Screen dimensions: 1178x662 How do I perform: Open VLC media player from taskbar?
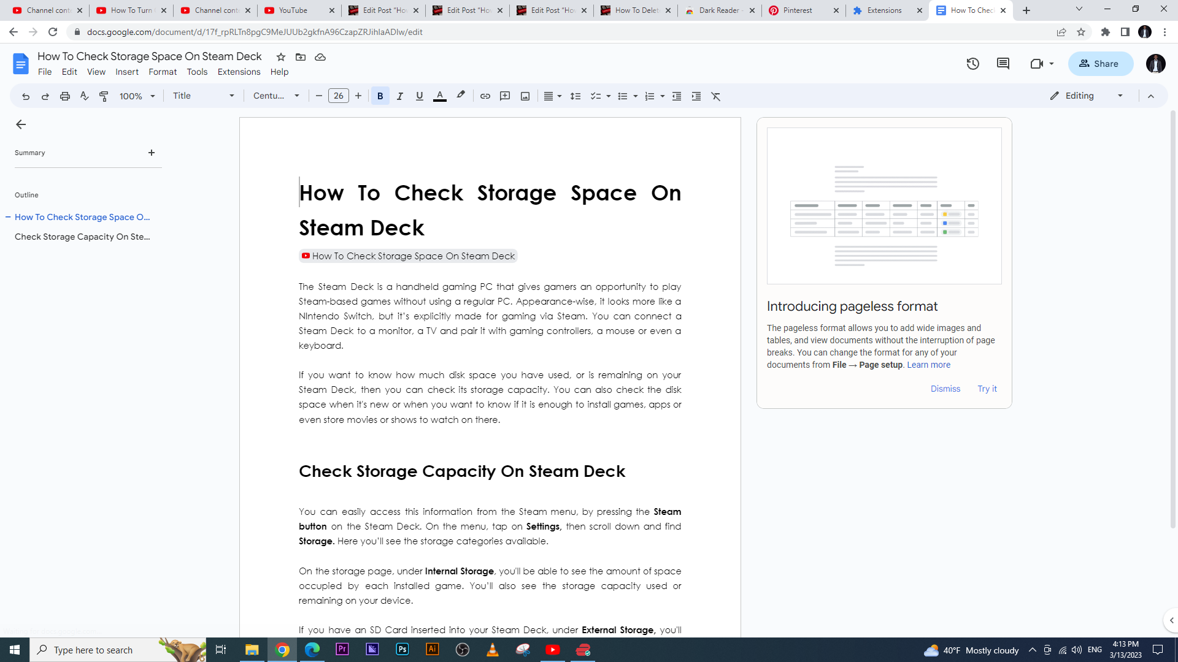(x=493, y=649)
